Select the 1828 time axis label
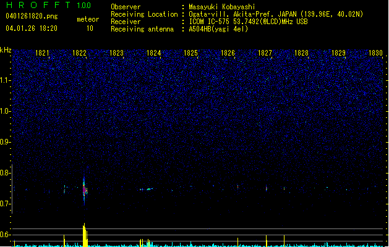Screen dimensions: 389x247 (301, 53)
